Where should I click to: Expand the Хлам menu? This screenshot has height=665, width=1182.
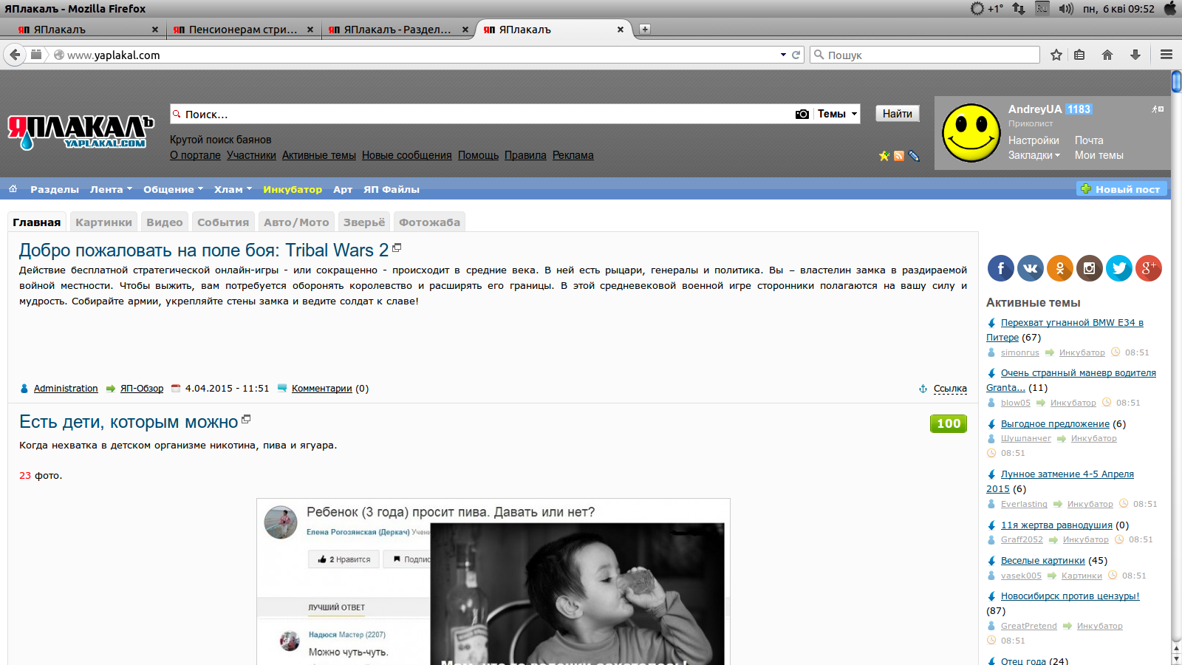[x=233, y=189]
